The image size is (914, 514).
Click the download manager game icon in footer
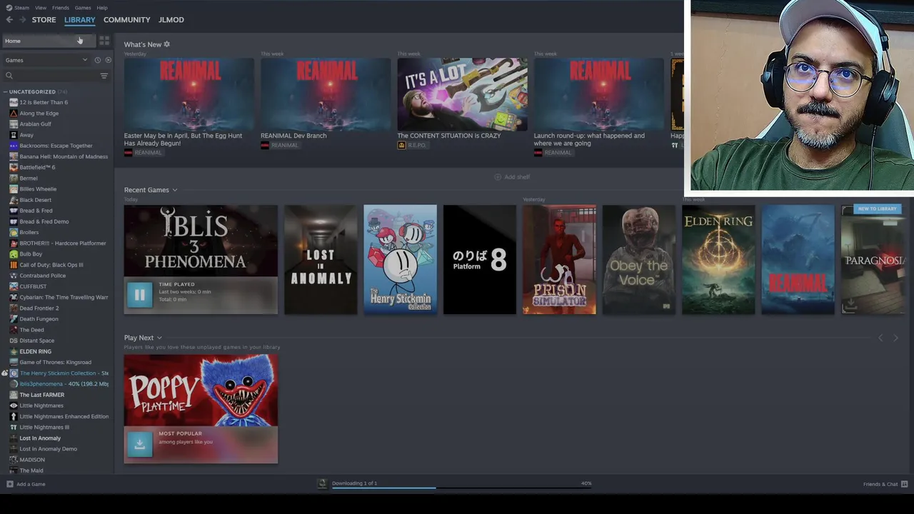click(x=322, y=484)
